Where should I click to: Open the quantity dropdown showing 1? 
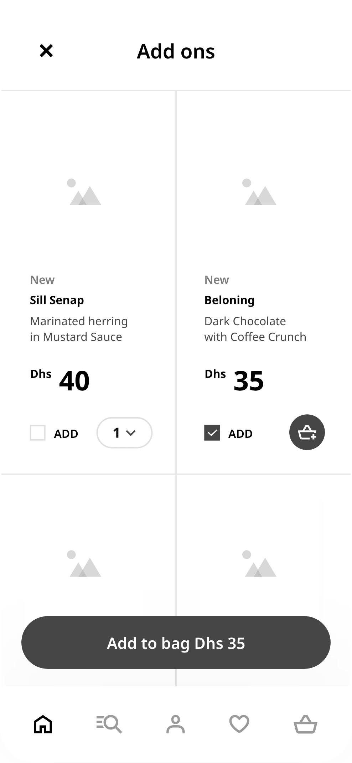tap(124, 433)
